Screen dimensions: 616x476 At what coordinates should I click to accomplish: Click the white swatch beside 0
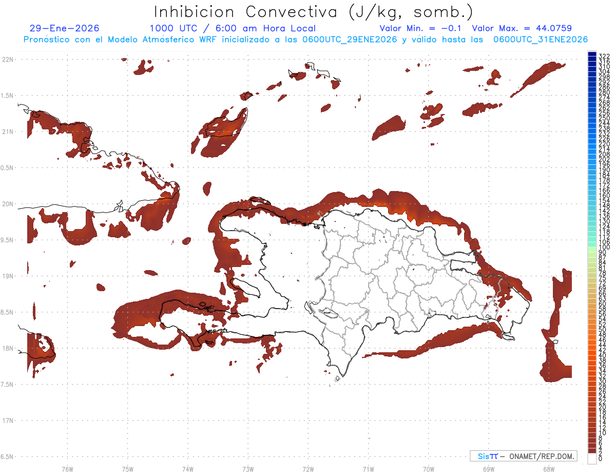coord(592,459)
